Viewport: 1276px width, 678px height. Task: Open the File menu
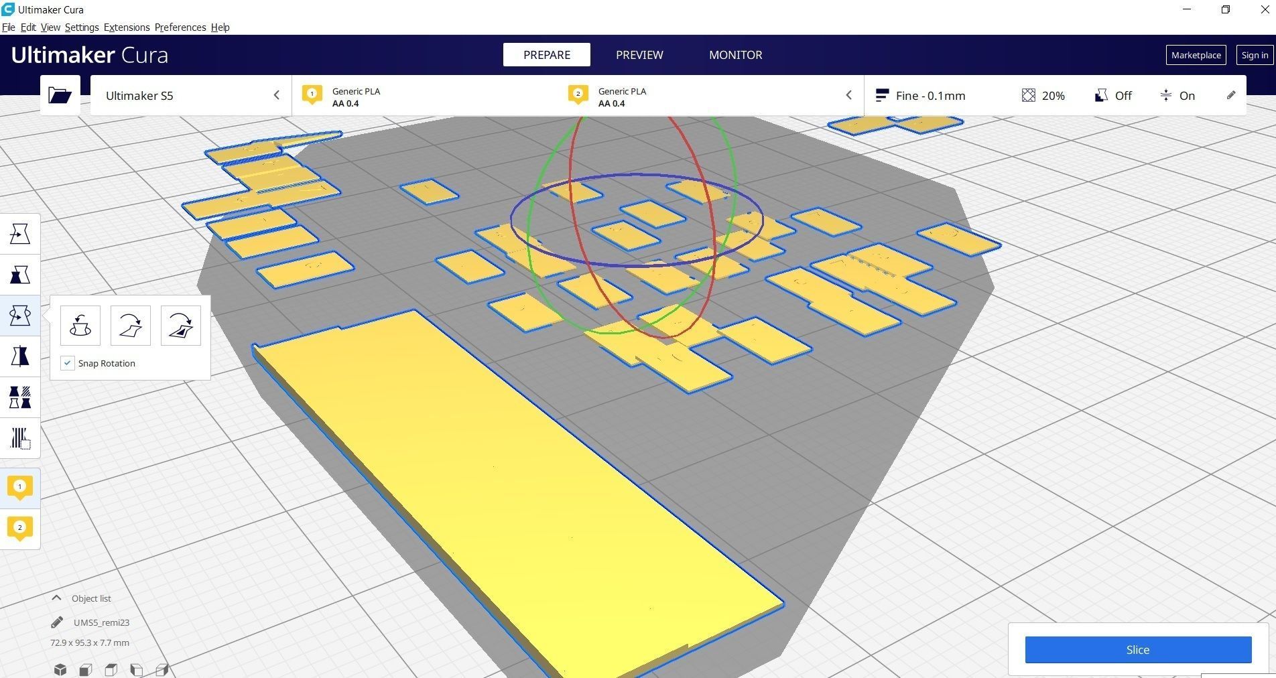click(x=9, y=27)
